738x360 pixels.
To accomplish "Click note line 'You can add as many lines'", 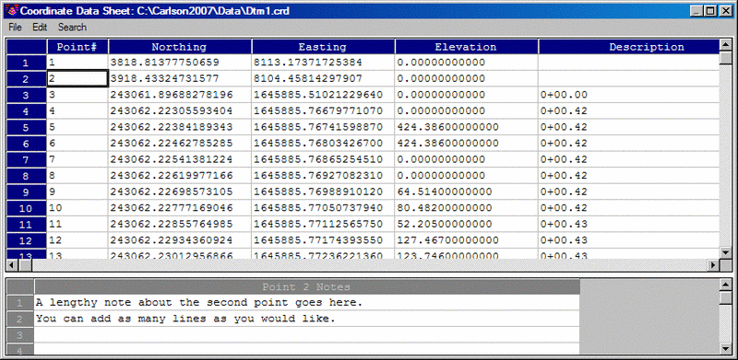I will pyautogui.click(x=306, y=319).
